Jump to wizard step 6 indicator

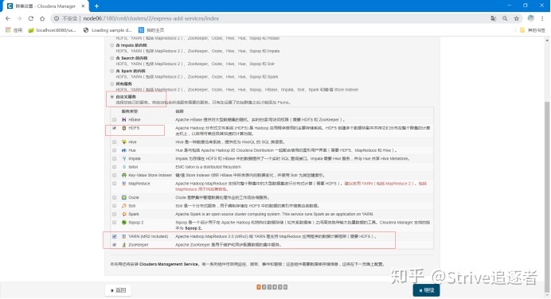(285, 287)
